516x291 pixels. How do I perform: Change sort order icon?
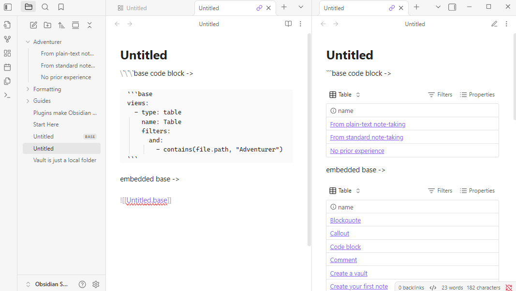coord(61,25)
